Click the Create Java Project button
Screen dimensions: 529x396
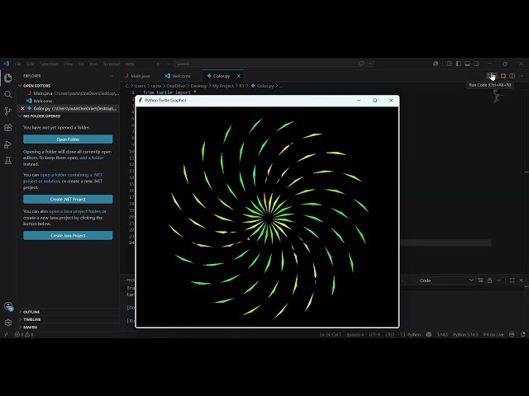coord(68,235)
